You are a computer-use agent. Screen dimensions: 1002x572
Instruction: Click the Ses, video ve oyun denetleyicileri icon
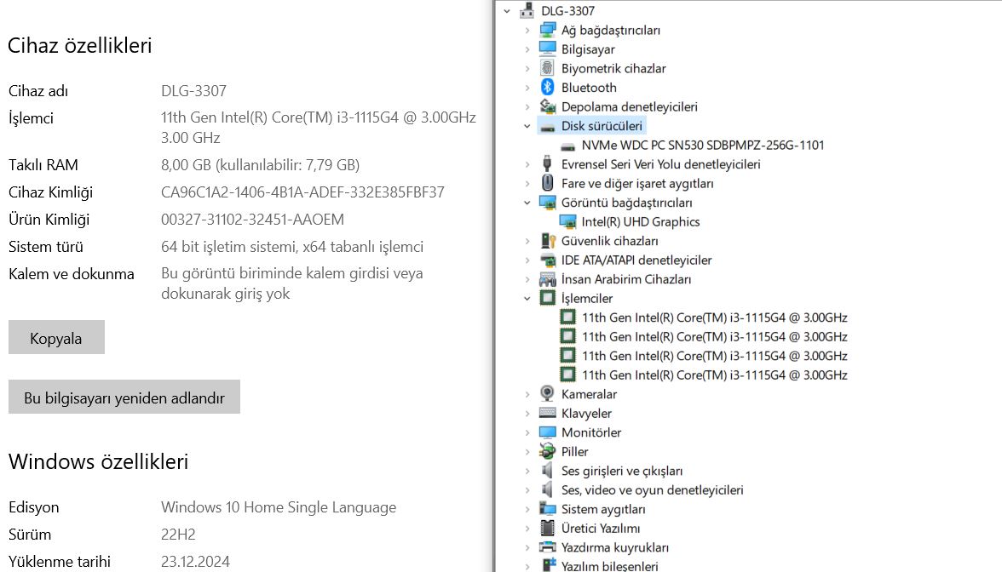[x=548, y=489]
